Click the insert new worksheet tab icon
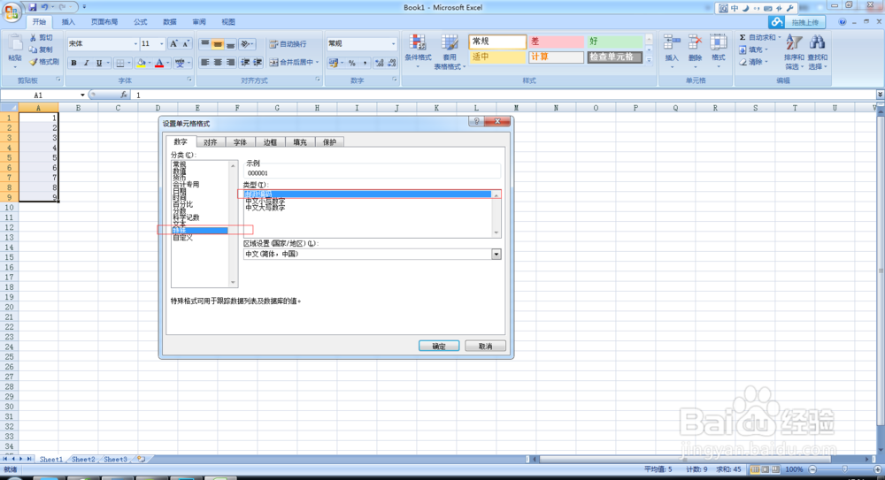 (141, 459)
